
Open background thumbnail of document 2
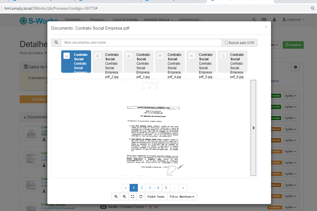coord(31,159)
